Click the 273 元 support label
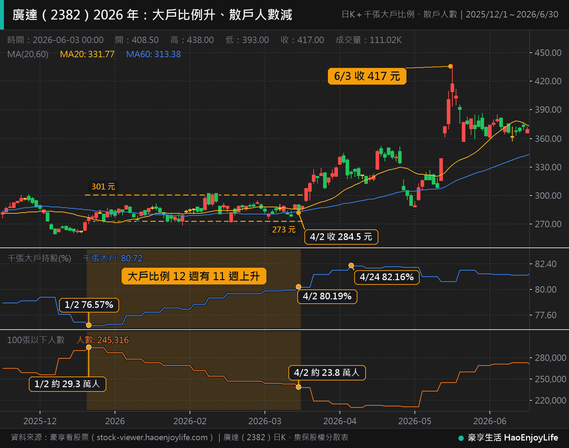 (284, 230)
